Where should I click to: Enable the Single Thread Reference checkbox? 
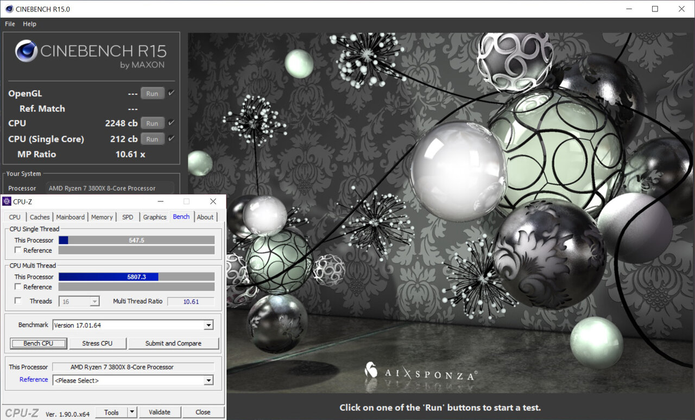tap(18, 250)
